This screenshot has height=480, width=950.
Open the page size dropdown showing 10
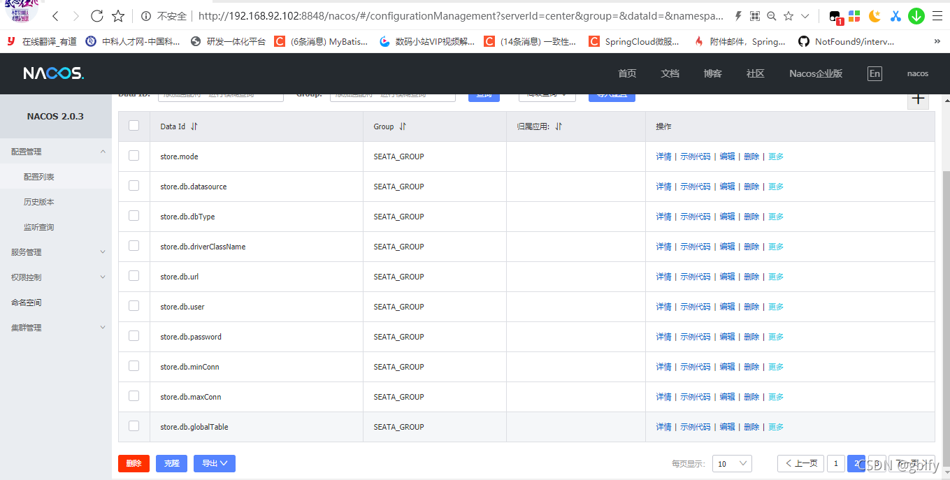coord(732,463)
